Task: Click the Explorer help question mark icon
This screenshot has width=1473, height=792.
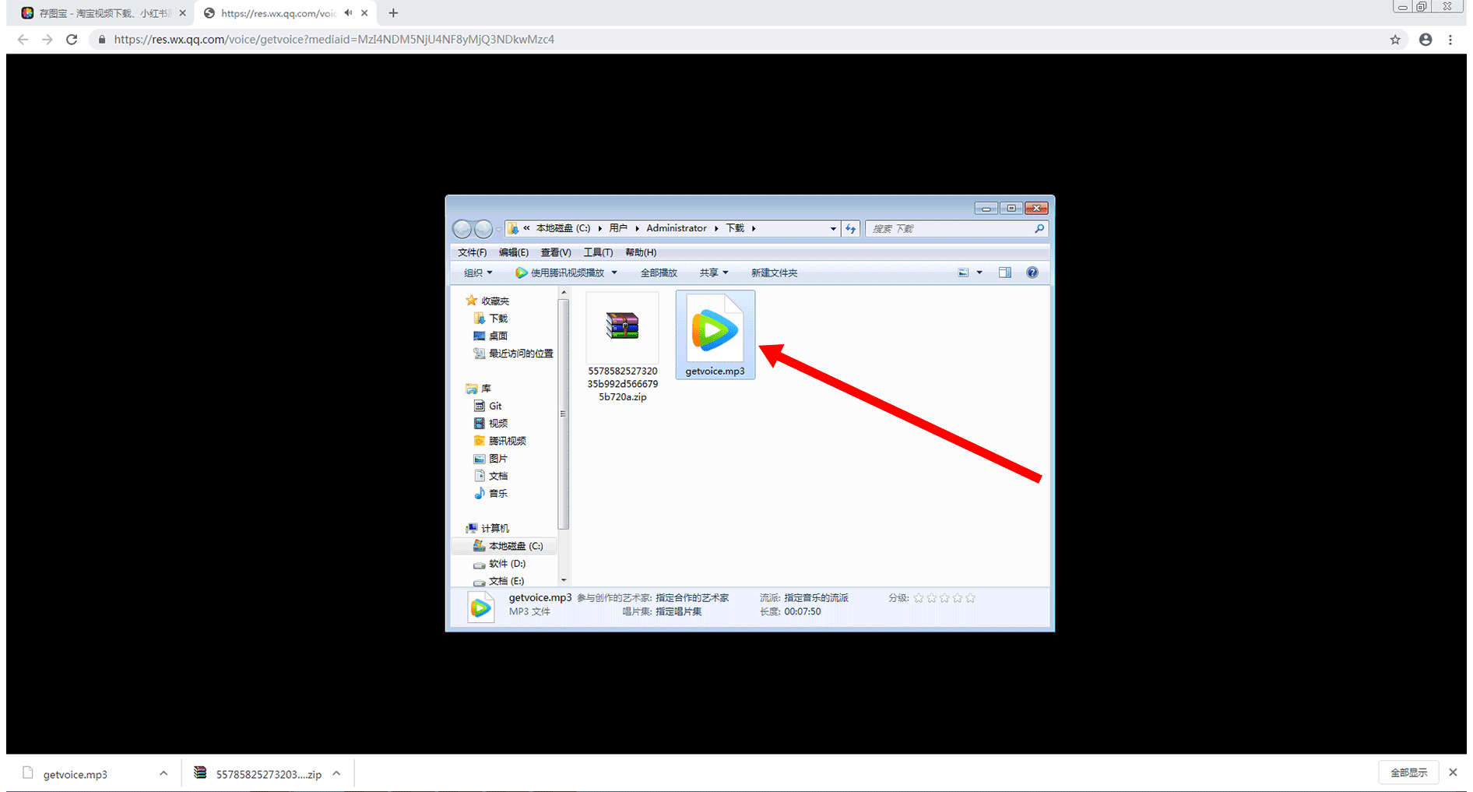Action: [1032, 273]
